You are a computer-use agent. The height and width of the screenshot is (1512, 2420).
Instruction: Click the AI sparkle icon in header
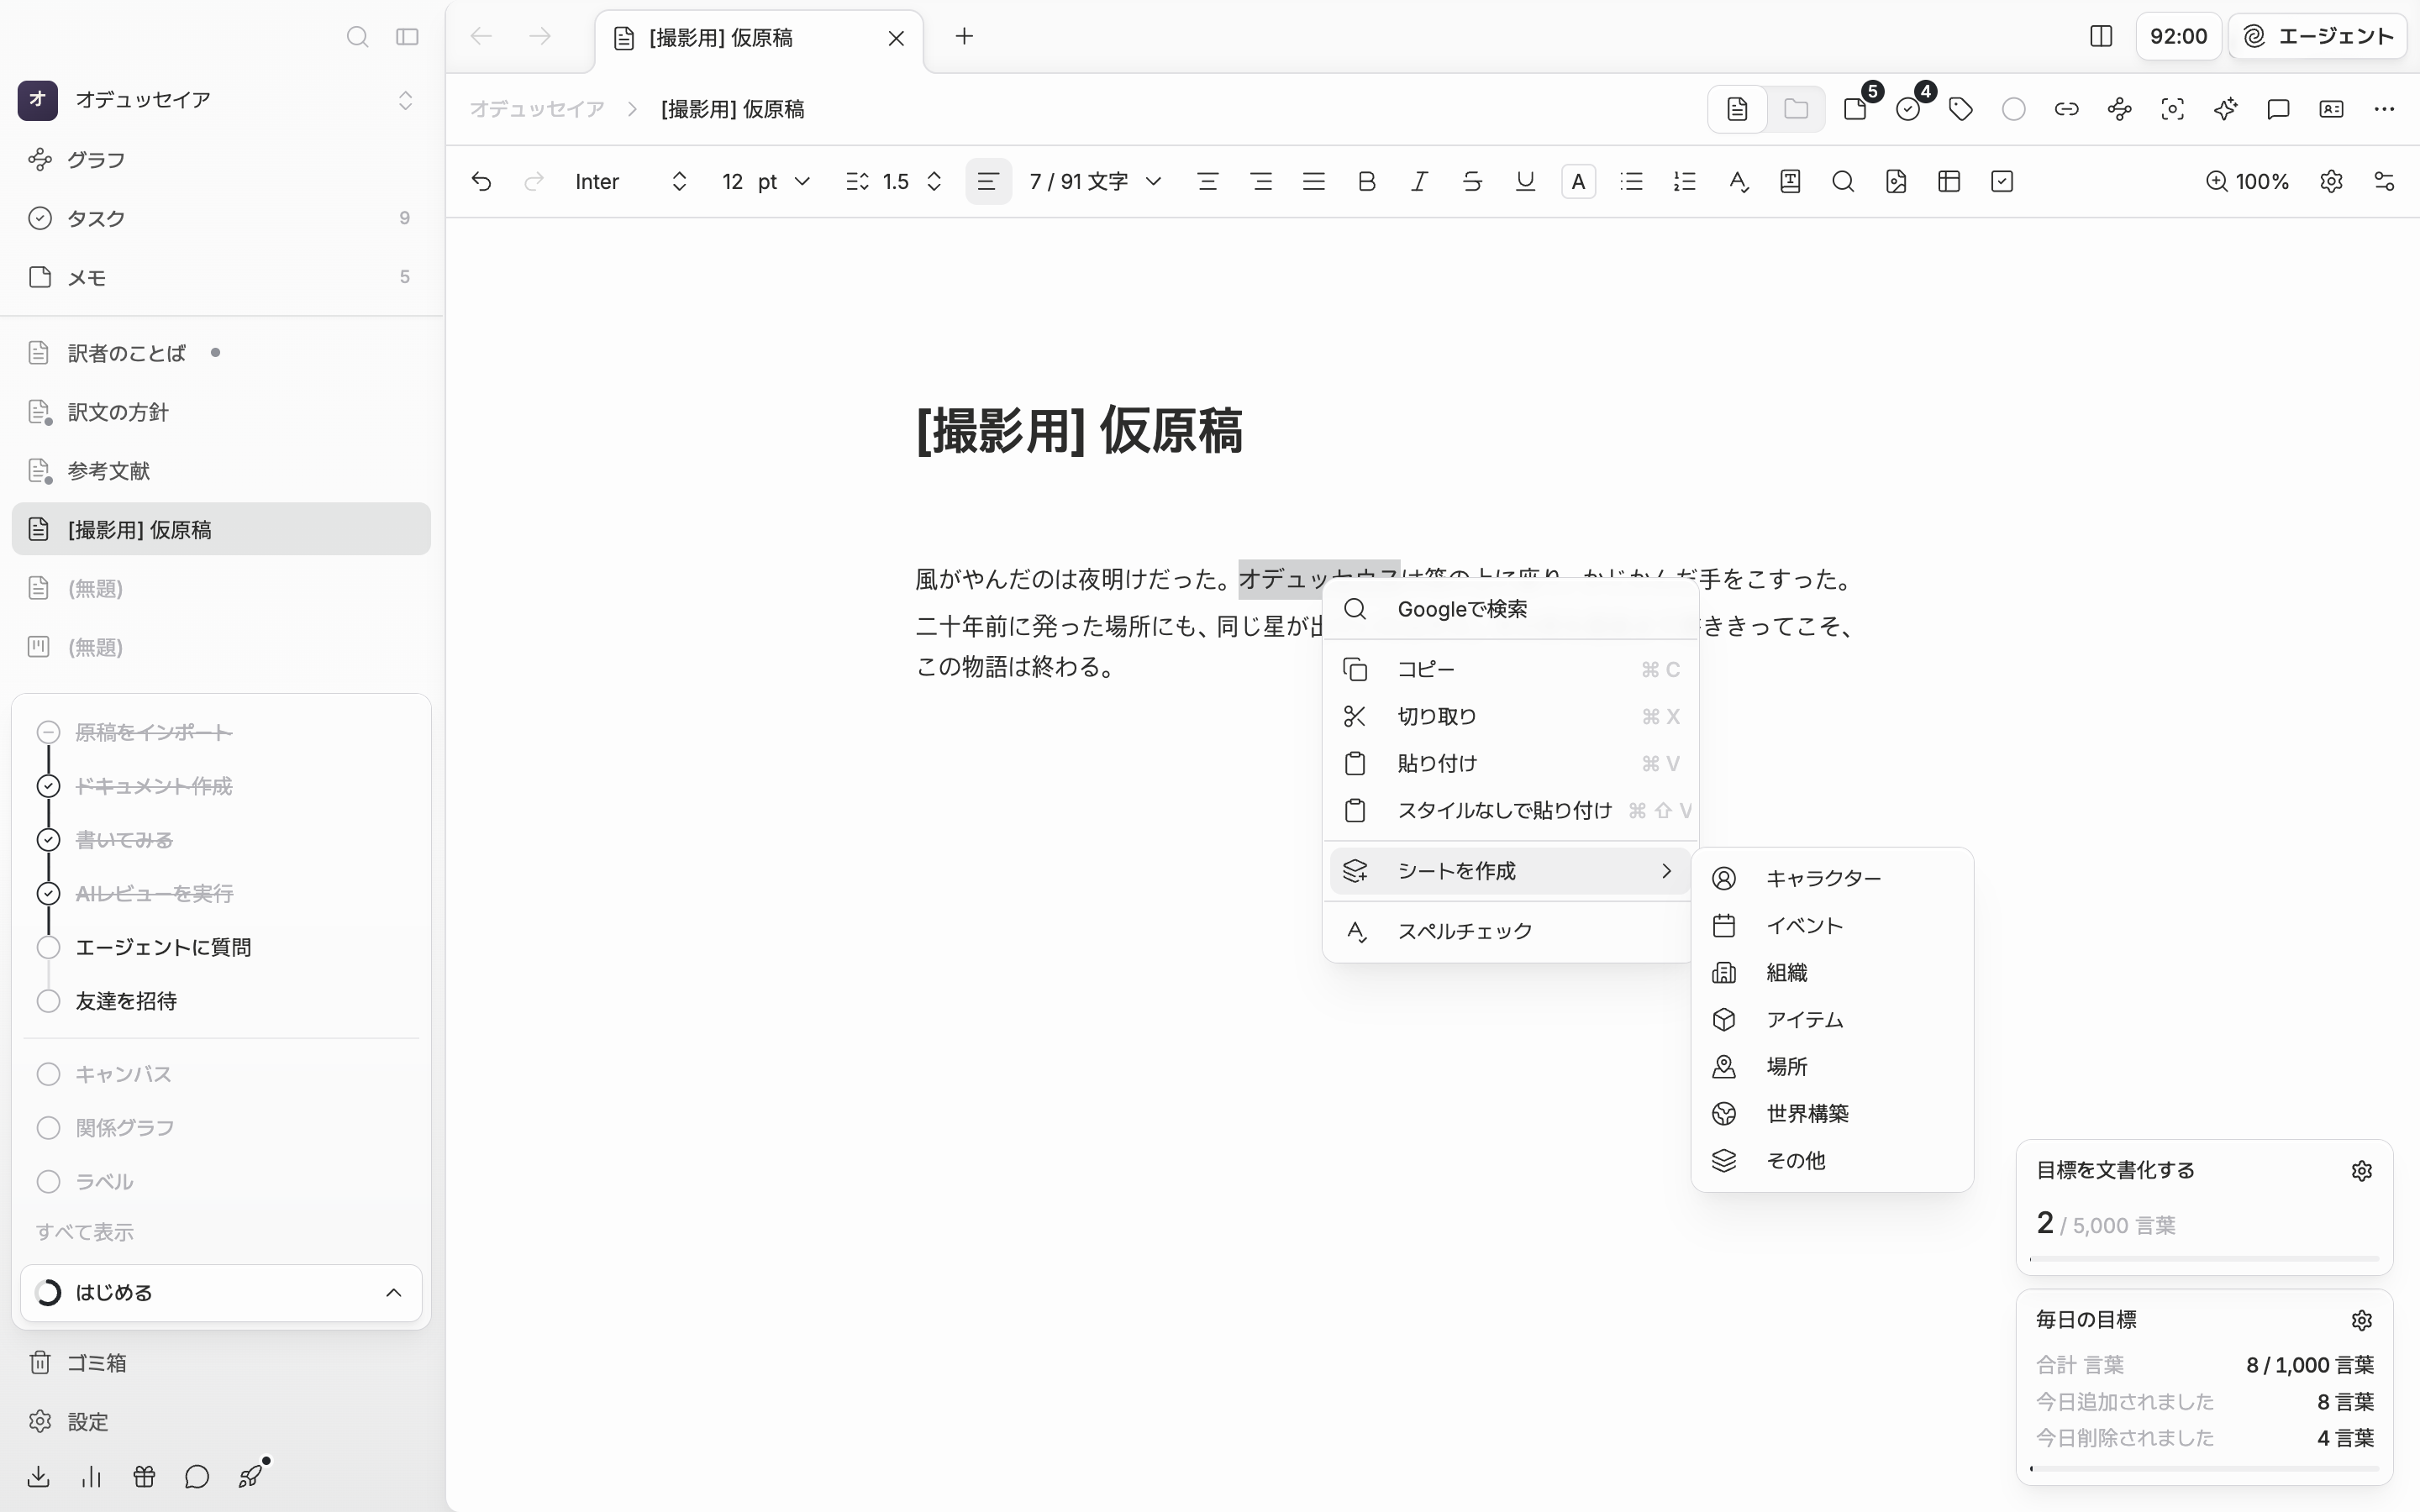click(x=2225, y=109)
